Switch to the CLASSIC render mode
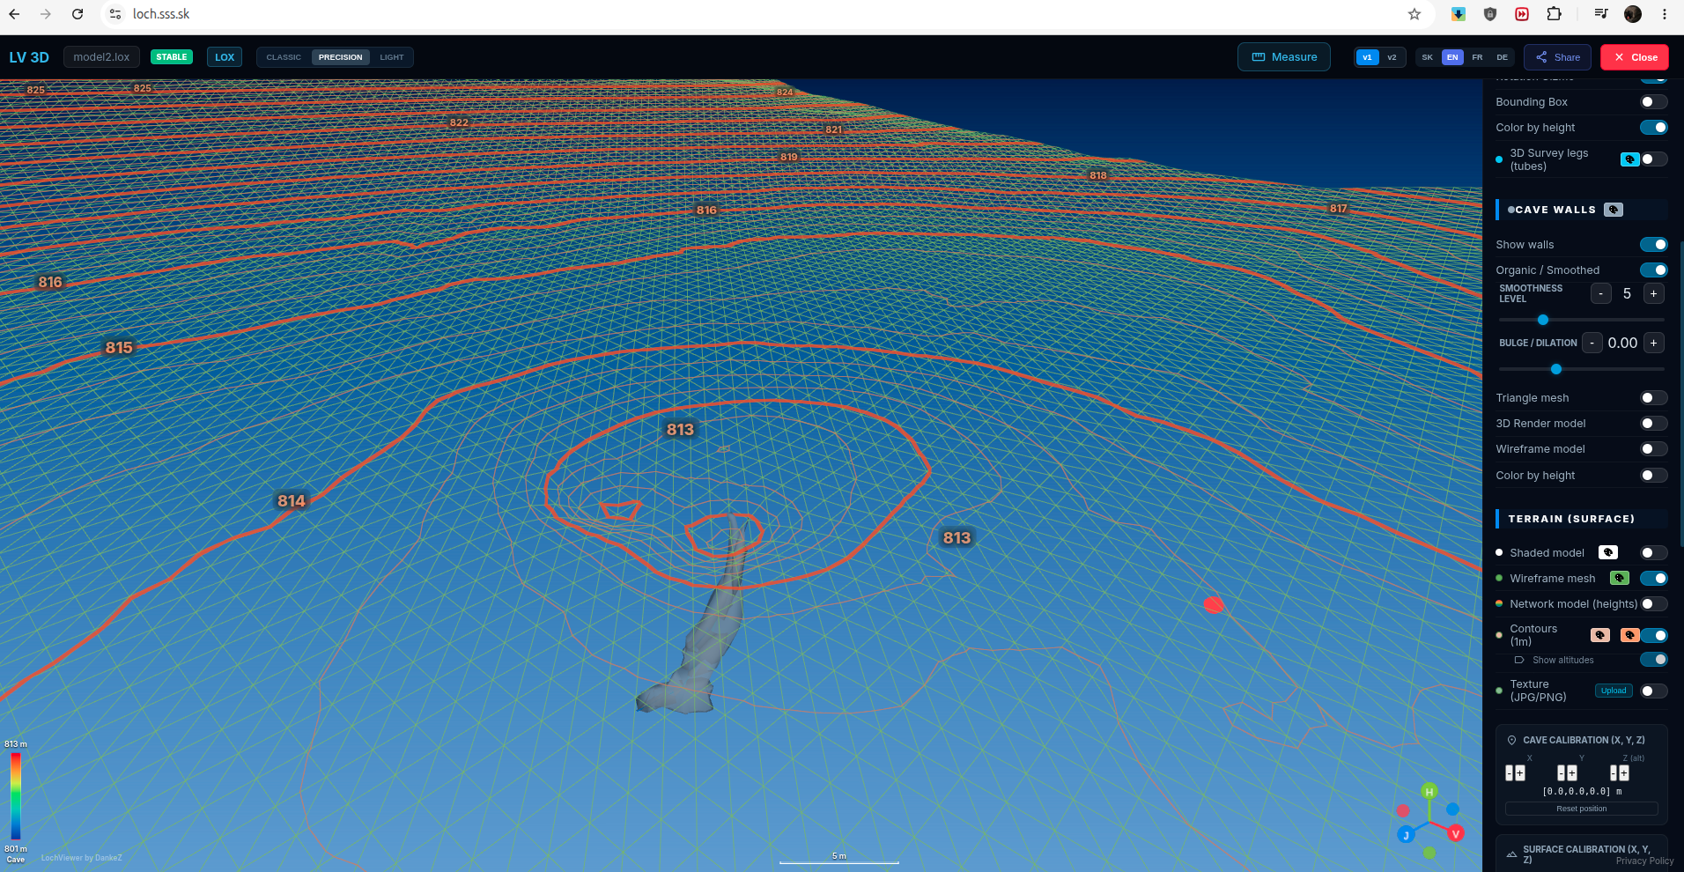The width and height of the screenshot is (1684, 872). point(284,57)
